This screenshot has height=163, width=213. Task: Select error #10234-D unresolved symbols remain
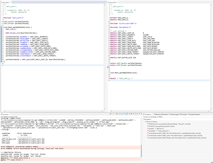coord(162,126)
